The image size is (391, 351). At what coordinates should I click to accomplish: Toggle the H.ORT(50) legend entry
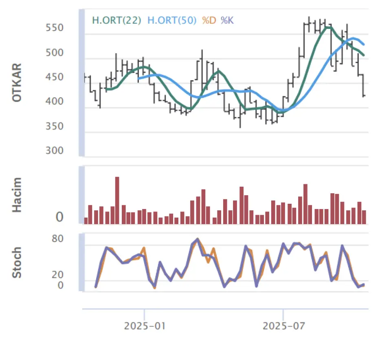pos(172,20)
